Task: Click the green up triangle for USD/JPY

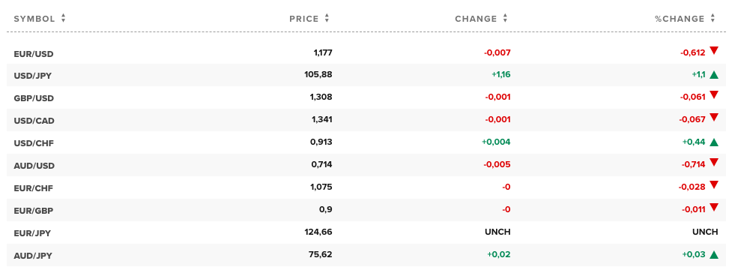Action: pyautogui.click(x=714, y=74)
